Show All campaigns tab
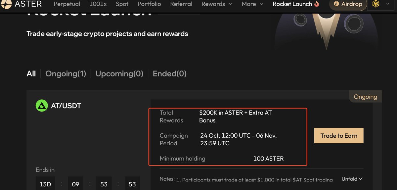Screen dimensions: 397x190 tap(31, 73)
